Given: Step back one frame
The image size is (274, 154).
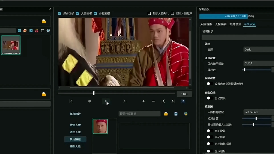Looking at the screenshot, I should coord(71,101).
